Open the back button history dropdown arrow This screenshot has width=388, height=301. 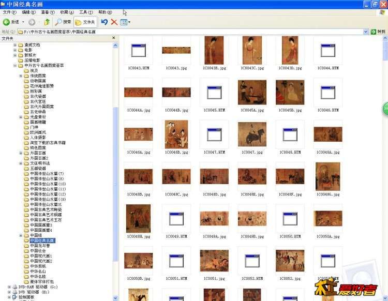pos(23,22)
